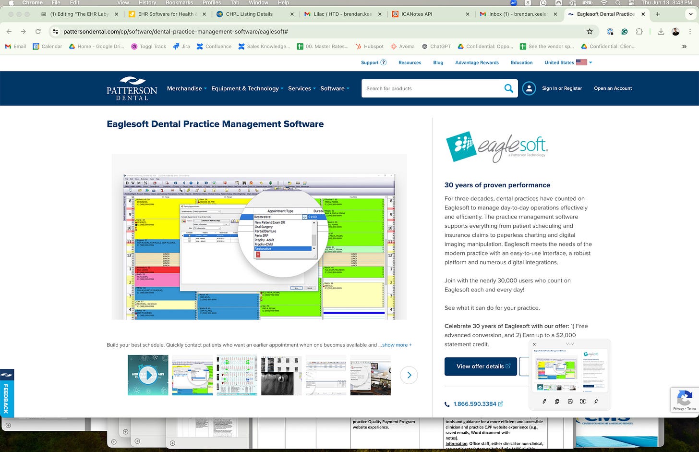Viewport: 699px width, 452px height.
Task: Select the dental x-ray thumbnail
Action: [281, 375]
